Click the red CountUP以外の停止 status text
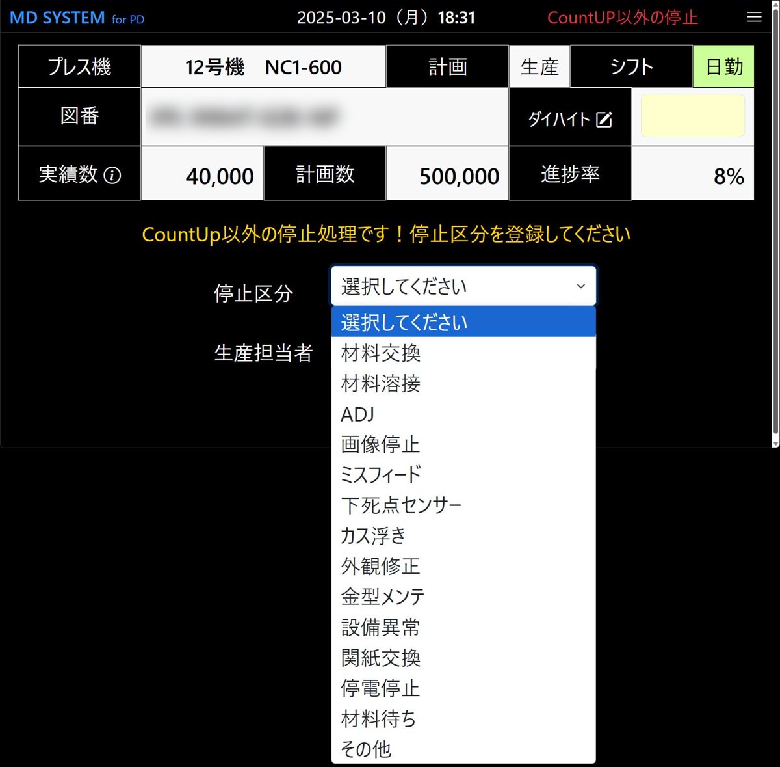 [622, 18]
